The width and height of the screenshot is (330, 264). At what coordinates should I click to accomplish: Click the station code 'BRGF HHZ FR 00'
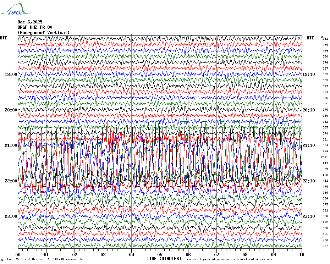point(35,27)
